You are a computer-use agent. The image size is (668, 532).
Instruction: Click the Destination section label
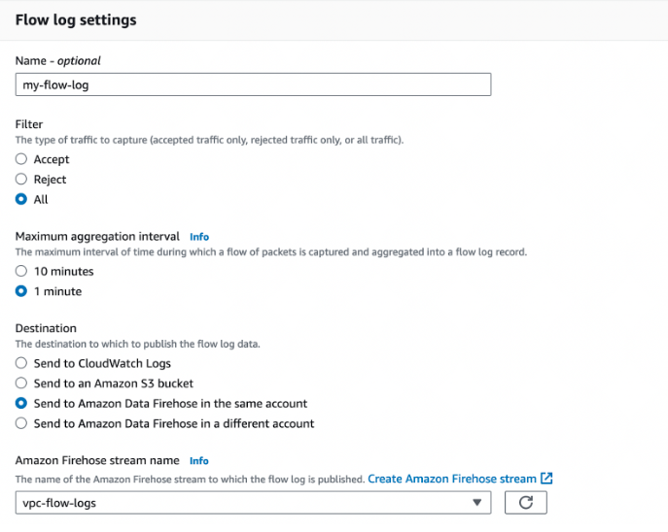46,328
